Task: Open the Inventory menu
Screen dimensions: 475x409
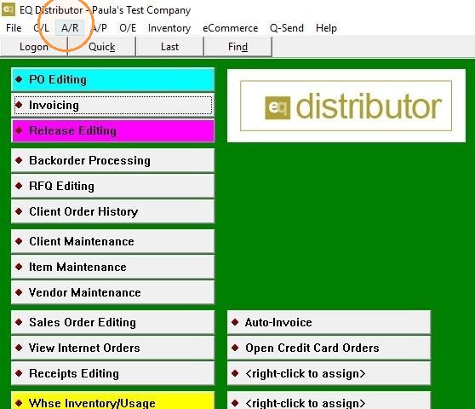Action: tap(169, 28)
